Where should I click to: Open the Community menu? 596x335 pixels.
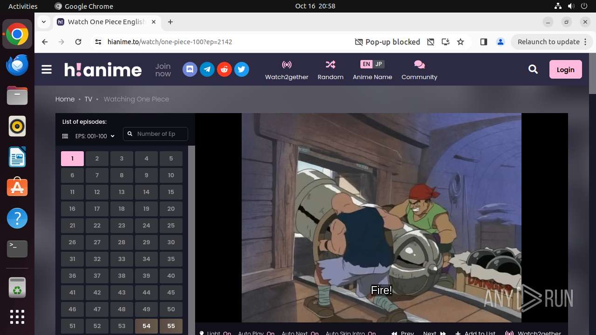coord(420,70)
